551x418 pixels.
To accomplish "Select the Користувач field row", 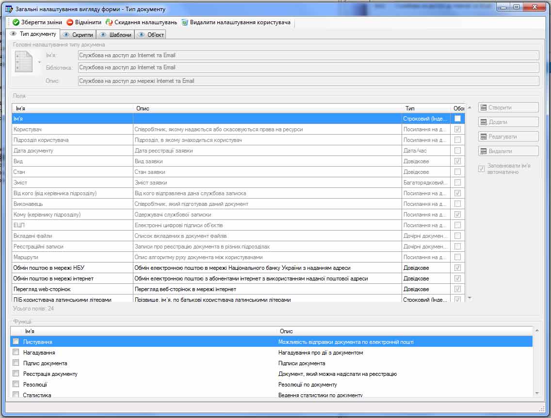I will (238, 129).
